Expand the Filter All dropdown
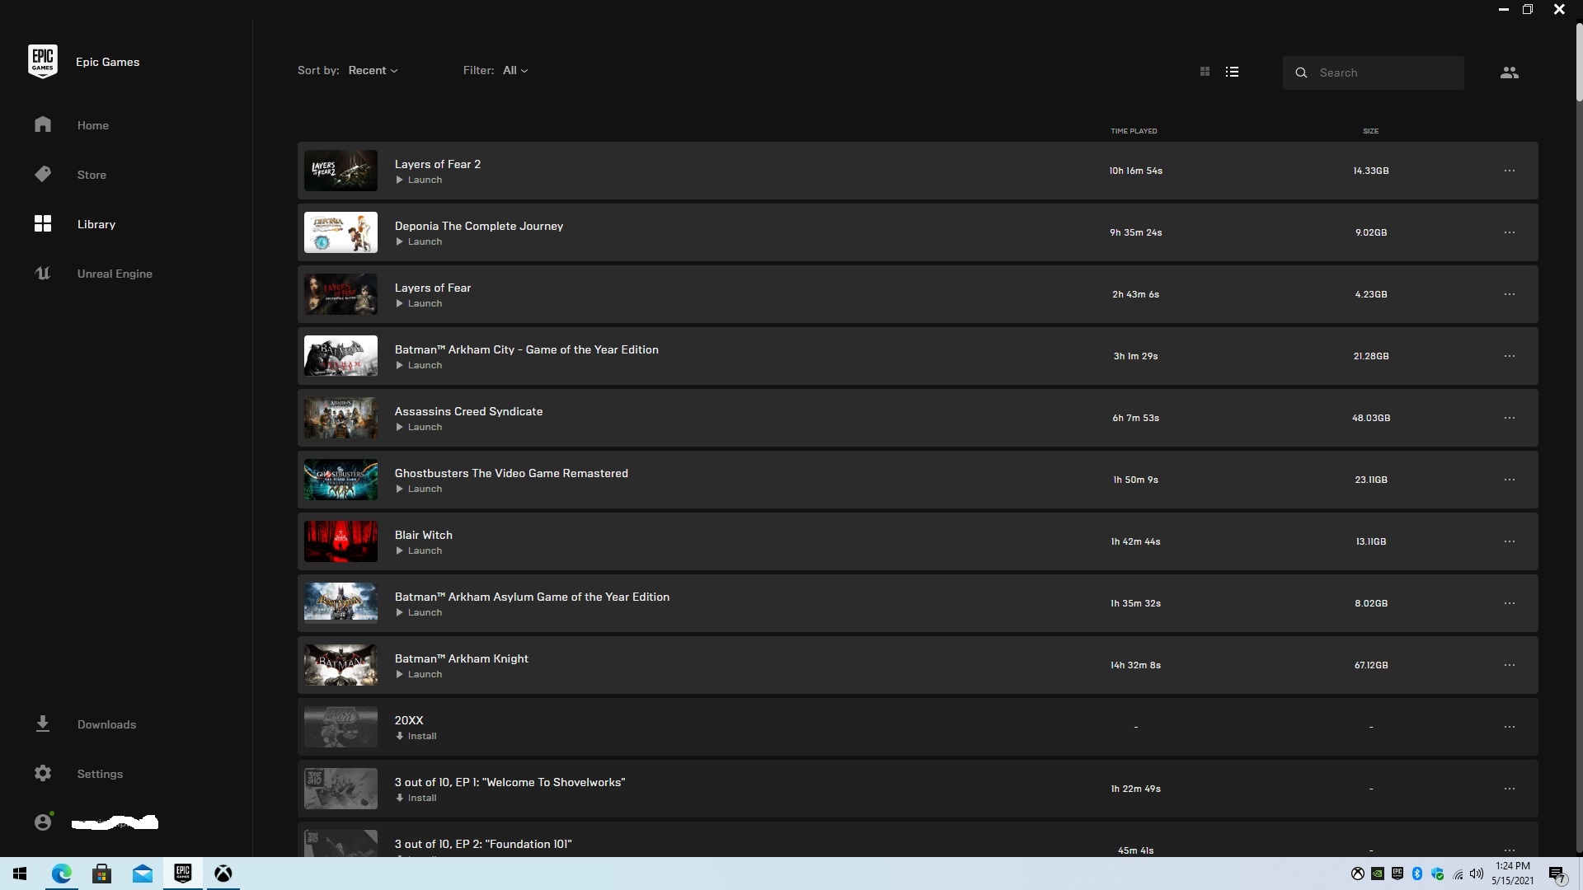The height and width of the screenshot is (890, 1583). pos(514,71)
